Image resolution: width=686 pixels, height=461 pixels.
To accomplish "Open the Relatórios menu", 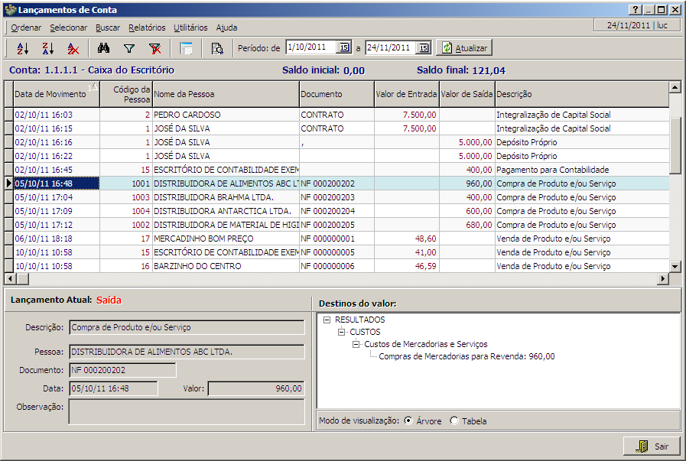I will point(147,28).
